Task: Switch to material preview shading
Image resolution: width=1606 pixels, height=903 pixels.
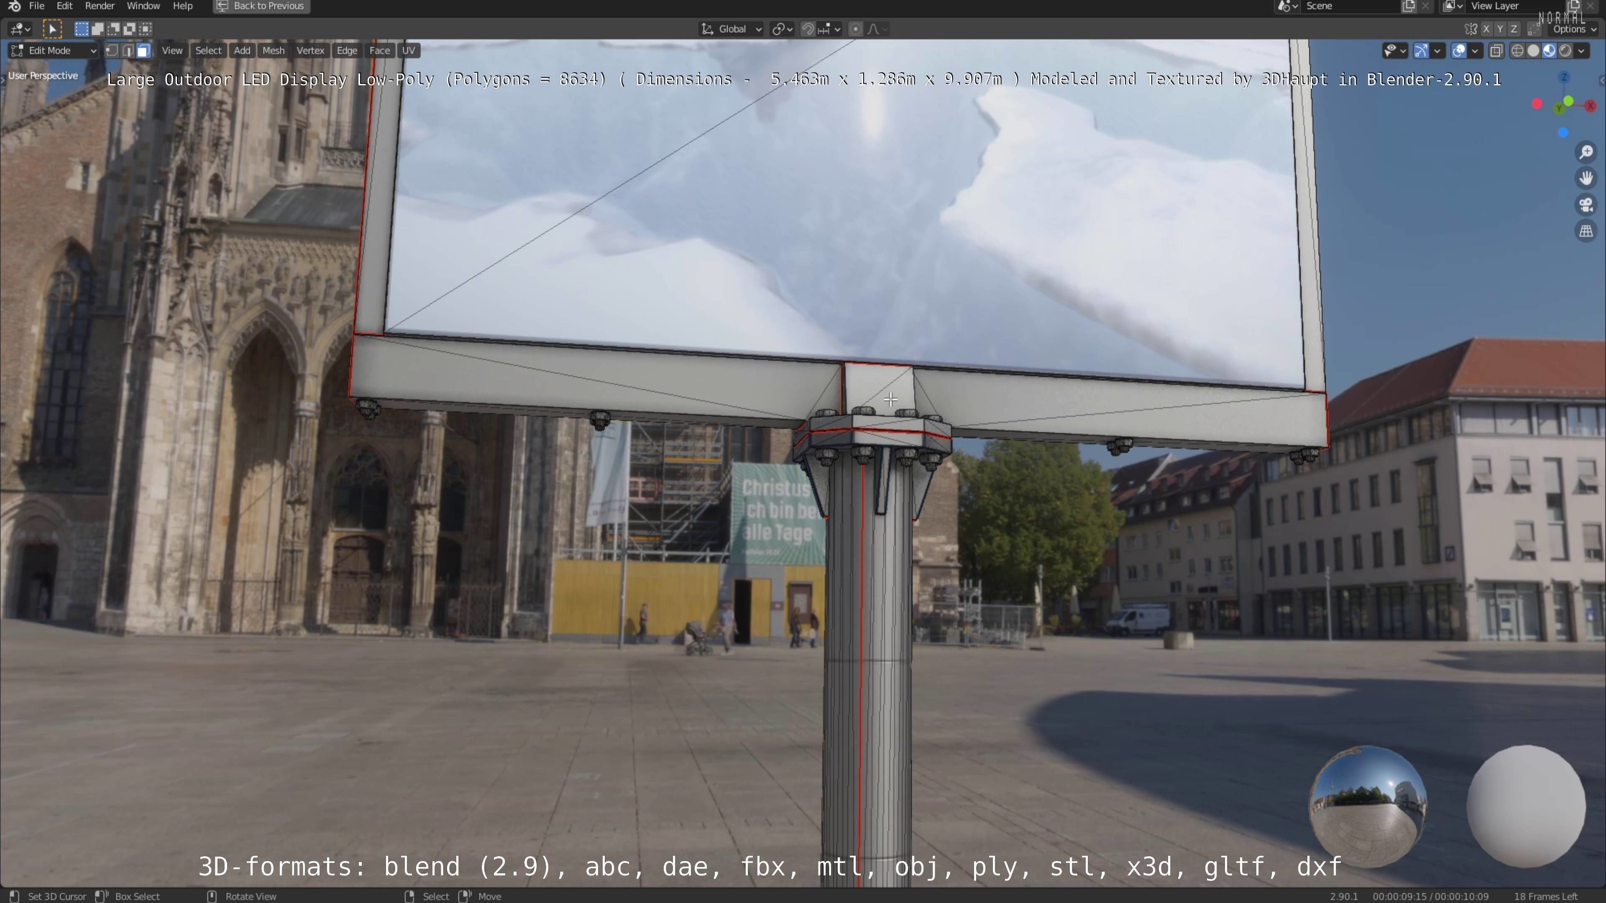Action: coord(1549,51)
